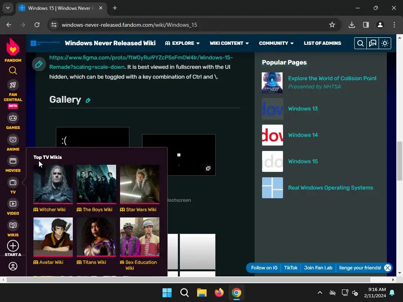The image size is (403, 302).
Task: Open File Explorer from taskbar
Action: click(x=202, y=293)
